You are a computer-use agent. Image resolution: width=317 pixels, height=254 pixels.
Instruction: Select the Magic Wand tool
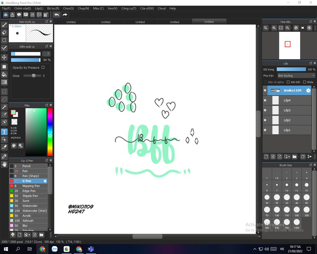4,107
